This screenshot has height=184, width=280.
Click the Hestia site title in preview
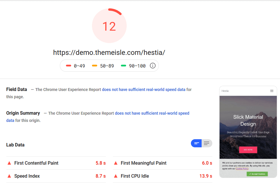point(225,91)
